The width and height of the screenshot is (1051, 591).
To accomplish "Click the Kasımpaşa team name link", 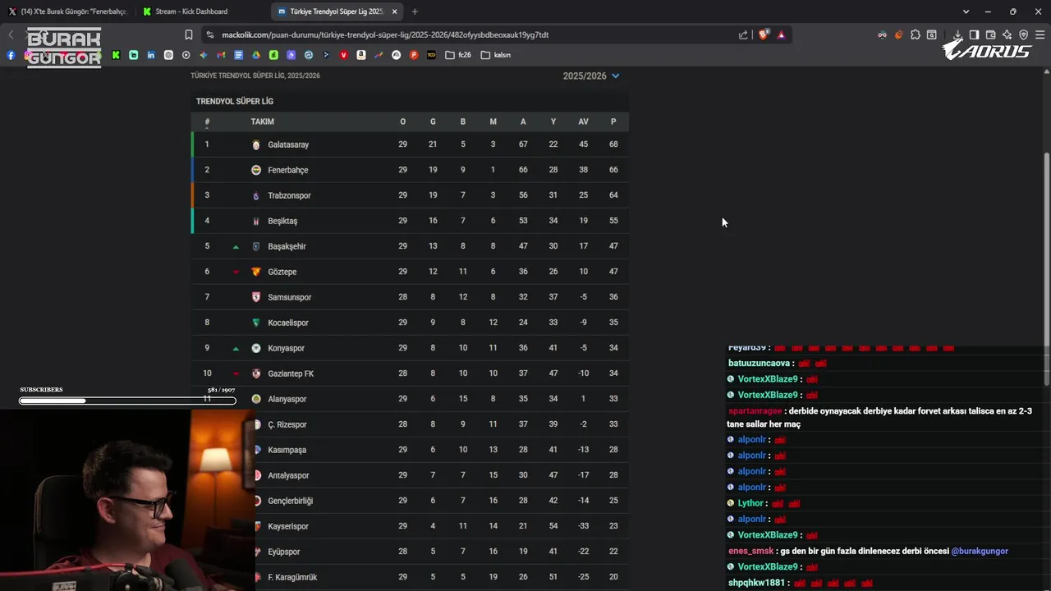I will tap(287, 450).
